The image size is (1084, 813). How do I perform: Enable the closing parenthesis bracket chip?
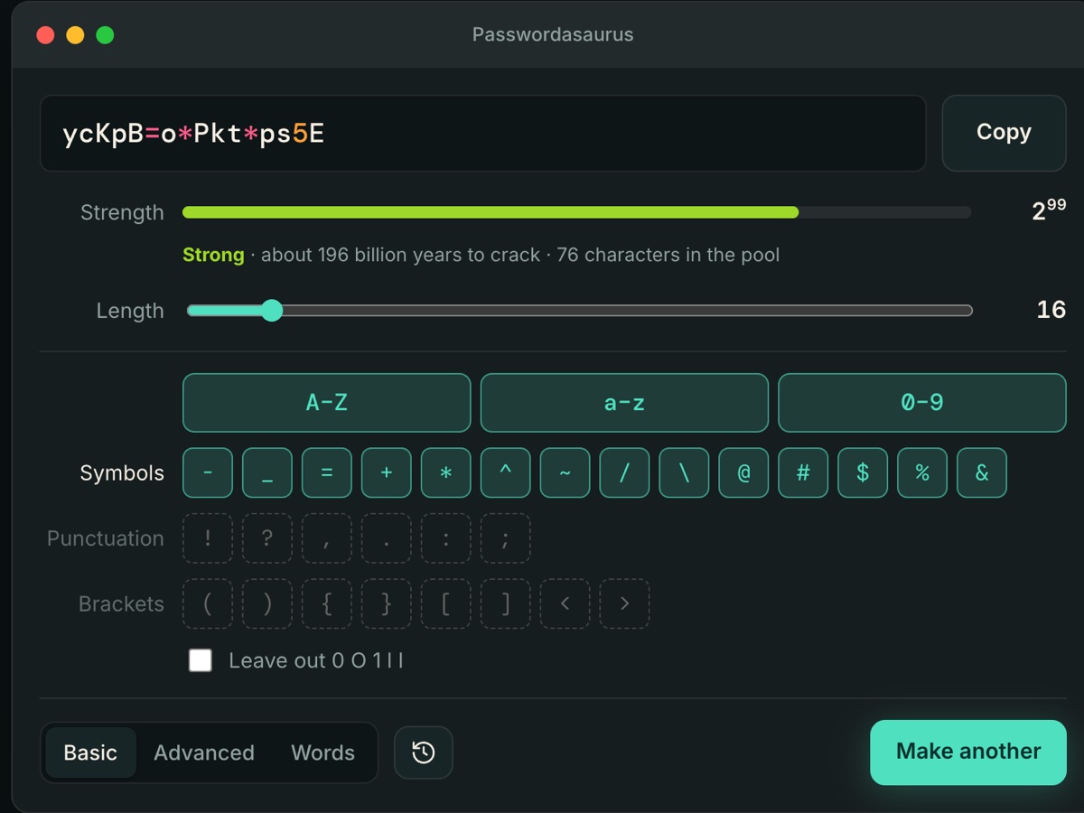click(x=267, y=603)
